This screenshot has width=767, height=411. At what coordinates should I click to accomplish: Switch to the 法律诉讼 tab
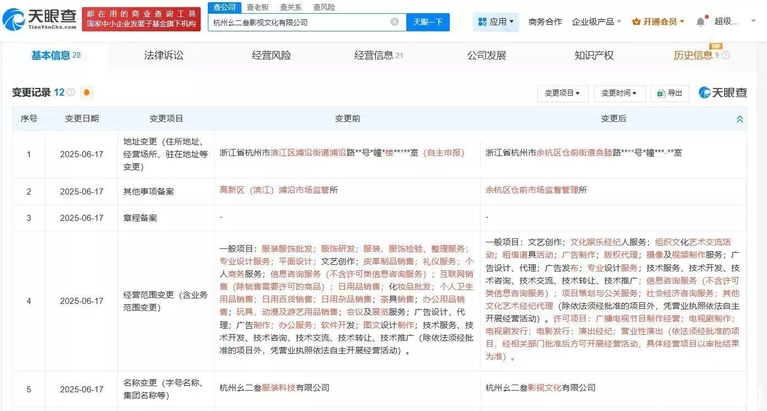point(163,55)
